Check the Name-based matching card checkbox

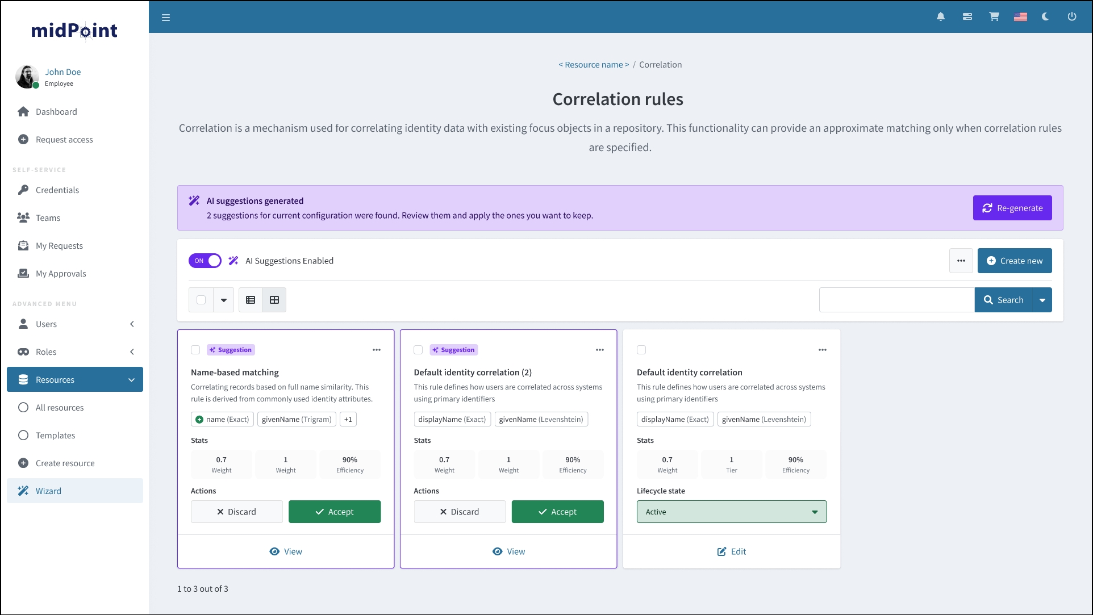click(x=195, y=350)
